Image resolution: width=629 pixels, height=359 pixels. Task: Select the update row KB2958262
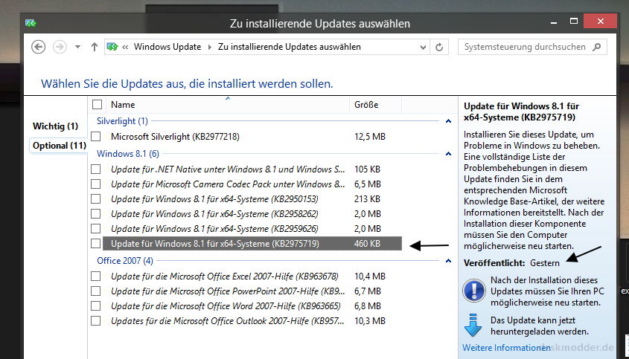point(252,213)
